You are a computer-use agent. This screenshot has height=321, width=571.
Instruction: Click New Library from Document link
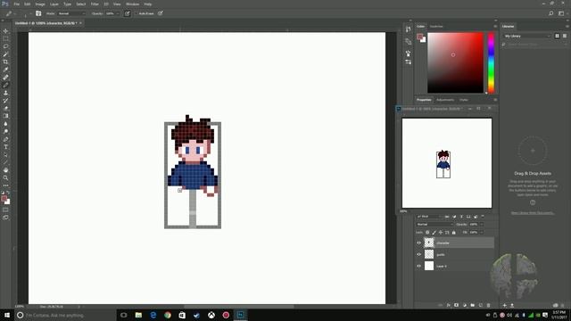point(533,213)
